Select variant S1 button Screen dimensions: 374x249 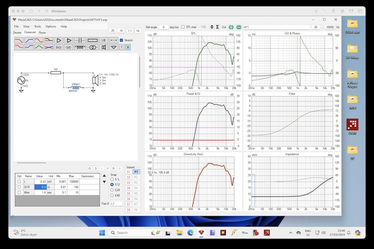pyautogui.click(x=128, y=172)
